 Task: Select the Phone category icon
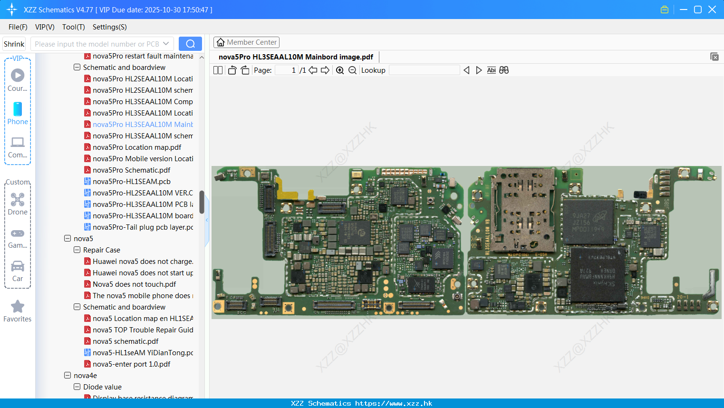click(x=18, y=113)
